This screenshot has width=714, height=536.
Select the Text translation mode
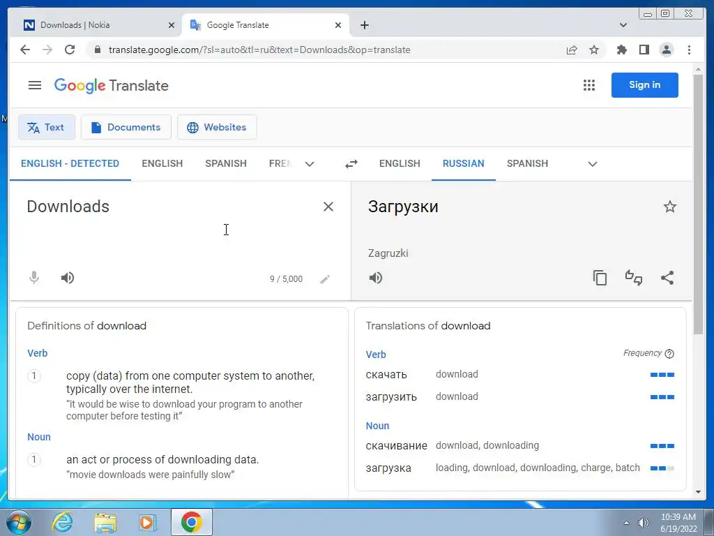(x=47, y=127)
